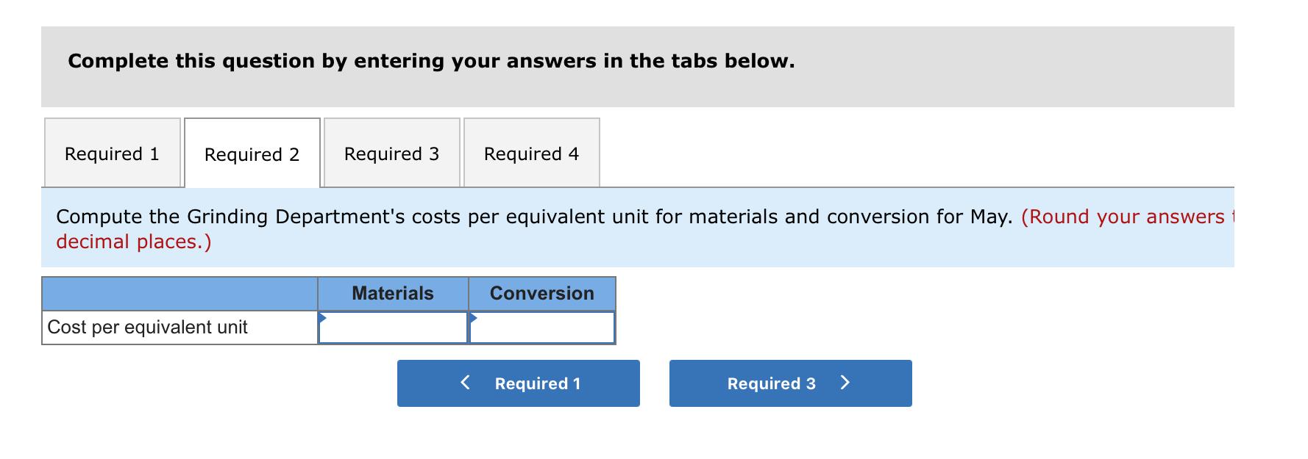Click the blue hint triangle in Conversion cell
The image size is (1308, 459).
coord(472,317)
